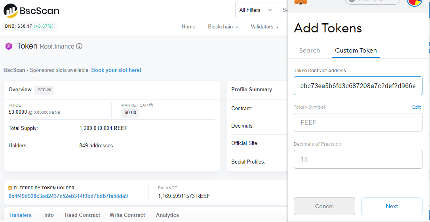Switch to the Write Contract tab
Viewport: 430px width, 222px height.
click(127, 215)
